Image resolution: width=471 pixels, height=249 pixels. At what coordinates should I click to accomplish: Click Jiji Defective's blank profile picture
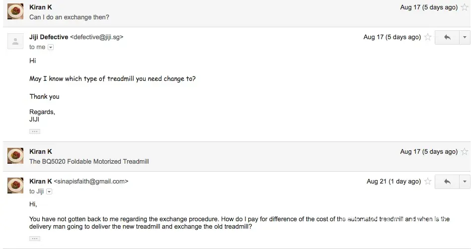tap(15, 42)
